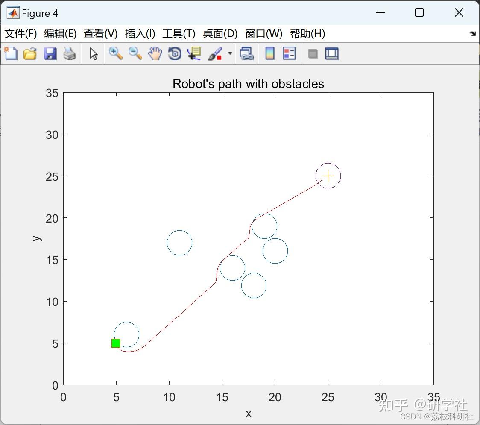The height and width of the screenshot is (425, 480).
Task: Open the 工具(T) menu
Action: [x=179, y=34]
